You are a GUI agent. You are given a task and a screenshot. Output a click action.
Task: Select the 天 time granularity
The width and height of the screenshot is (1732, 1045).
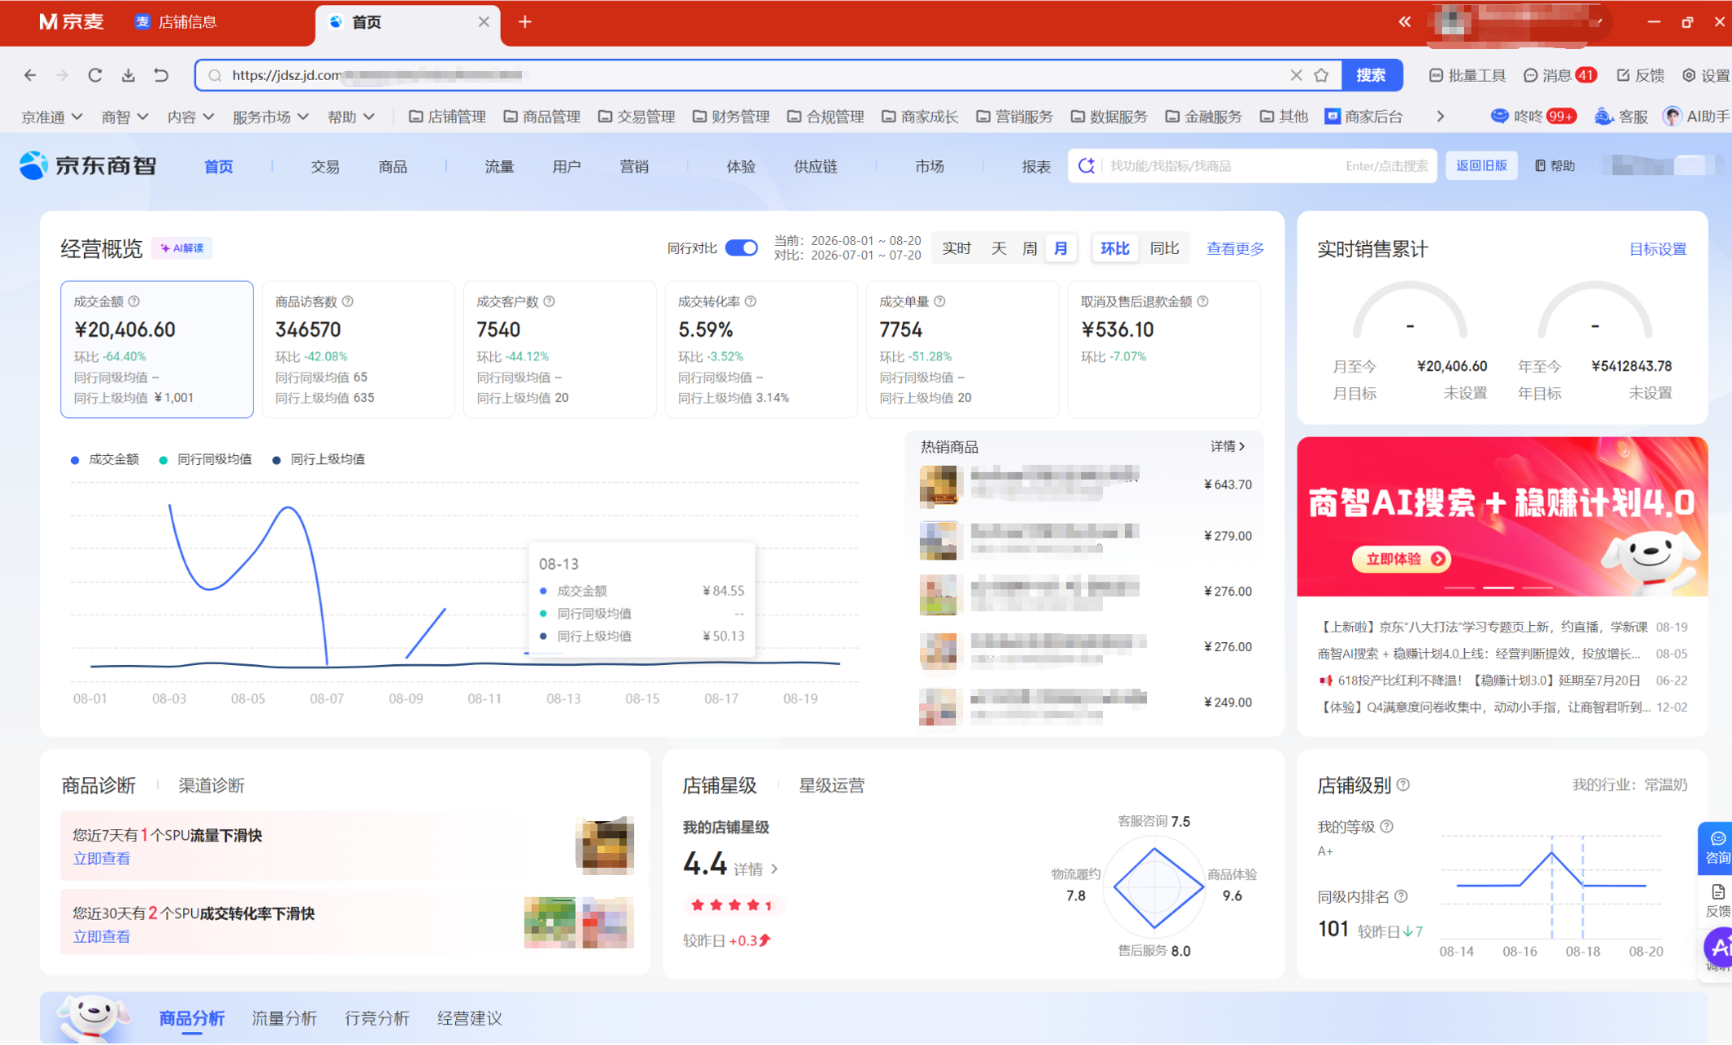coord(998,248)
